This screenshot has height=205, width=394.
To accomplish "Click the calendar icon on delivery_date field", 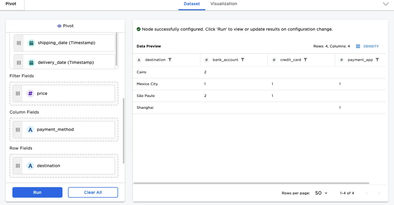I will pyautogui.click(x=31, y=62).
